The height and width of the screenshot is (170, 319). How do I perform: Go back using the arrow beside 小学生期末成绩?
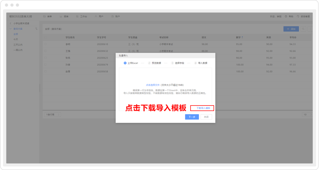point(11,23)
